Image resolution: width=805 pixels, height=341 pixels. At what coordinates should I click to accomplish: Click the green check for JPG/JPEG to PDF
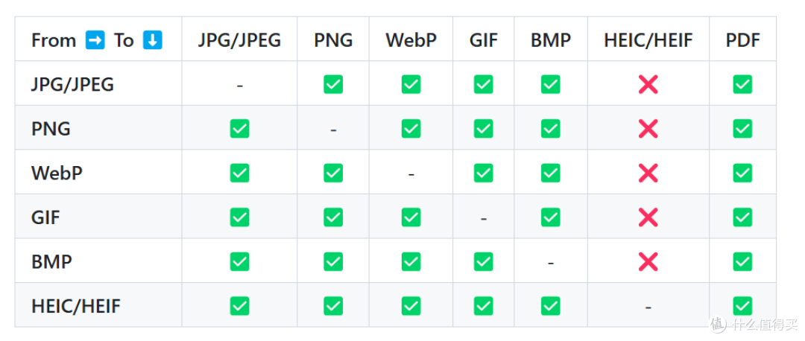click(742, 84)
